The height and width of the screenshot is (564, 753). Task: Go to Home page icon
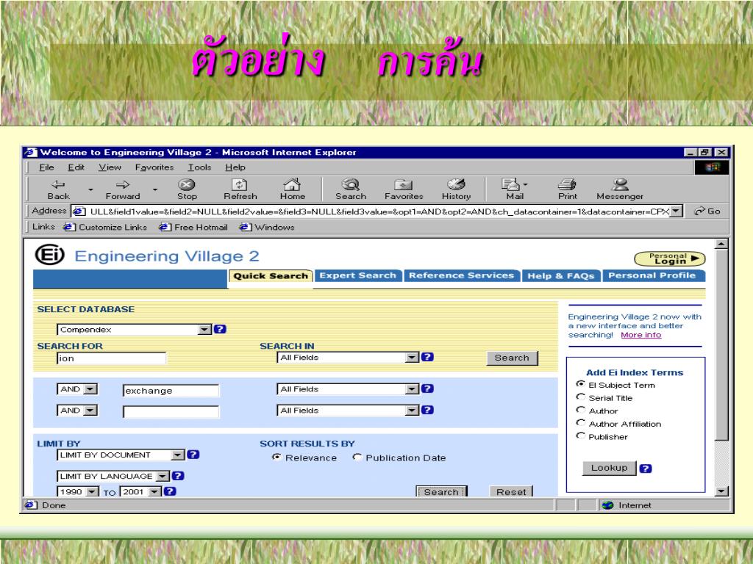pyautogui.click(x=292, y=184)
